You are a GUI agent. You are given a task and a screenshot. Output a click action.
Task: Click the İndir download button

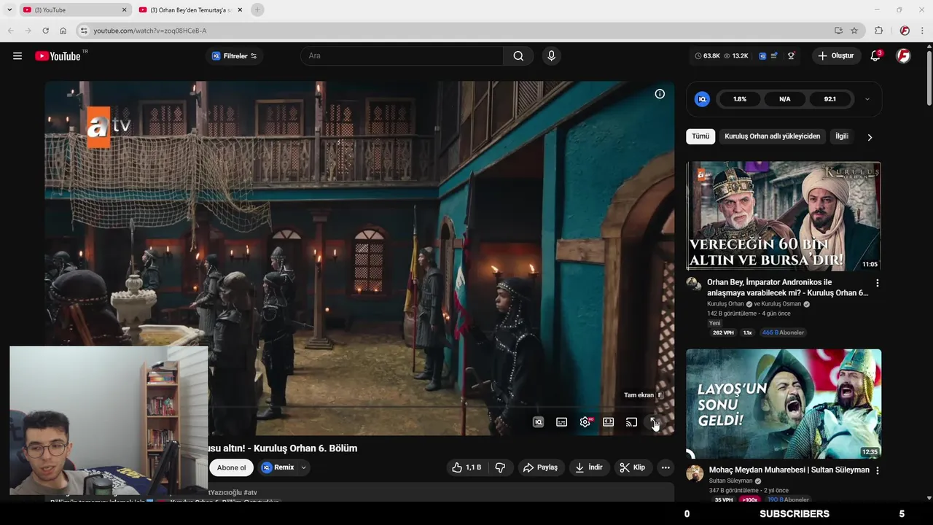(589, 467)
